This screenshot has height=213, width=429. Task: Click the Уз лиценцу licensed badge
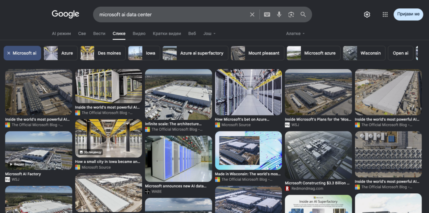(90, 152)
